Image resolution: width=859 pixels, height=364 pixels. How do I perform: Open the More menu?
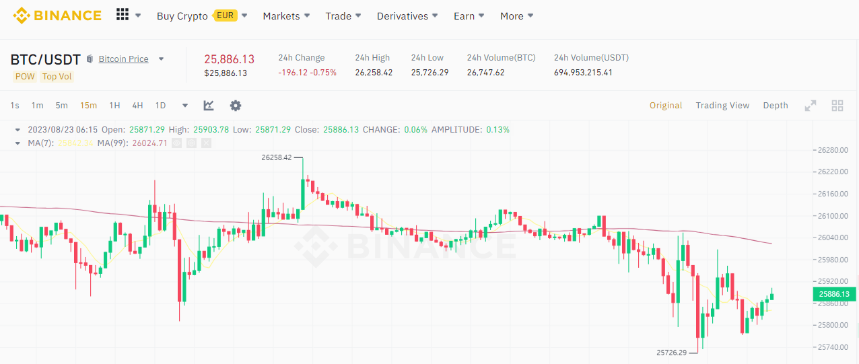click(x=516, y=16)
